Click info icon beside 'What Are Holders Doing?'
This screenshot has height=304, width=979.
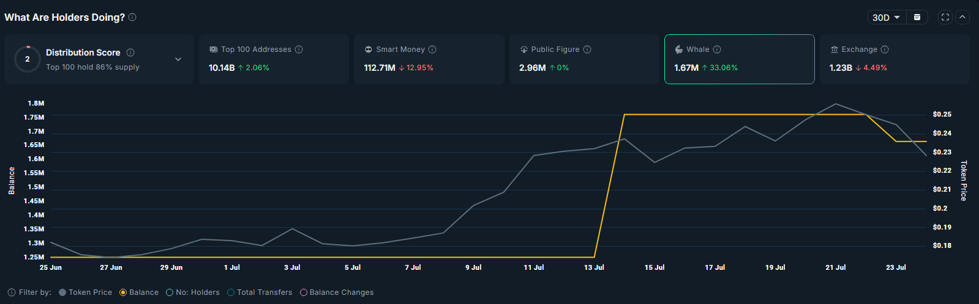[132, 17]
